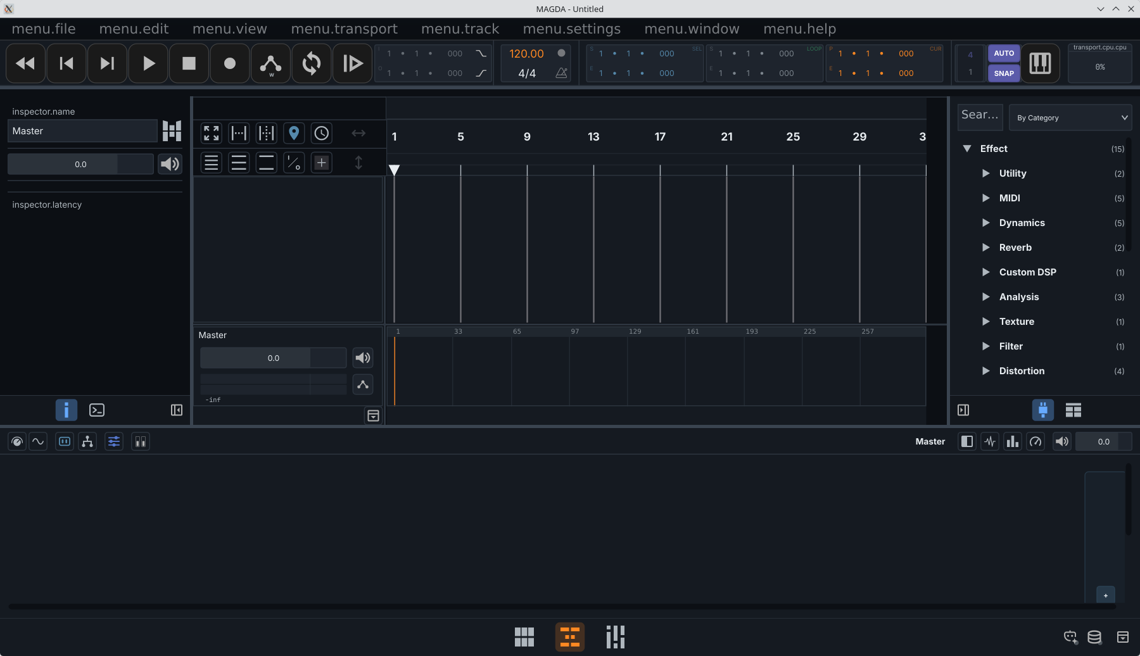
Task: Switch to the orange arrangement view icon
Action: 570,637
